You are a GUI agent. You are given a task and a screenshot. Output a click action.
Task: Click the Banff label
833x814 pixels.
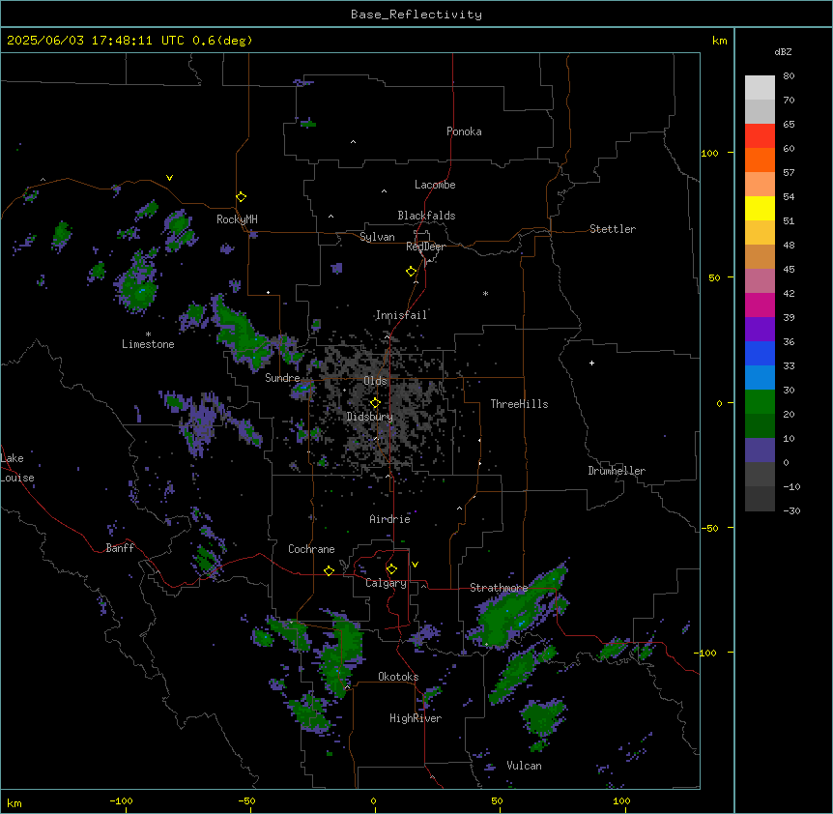[120, 548]
